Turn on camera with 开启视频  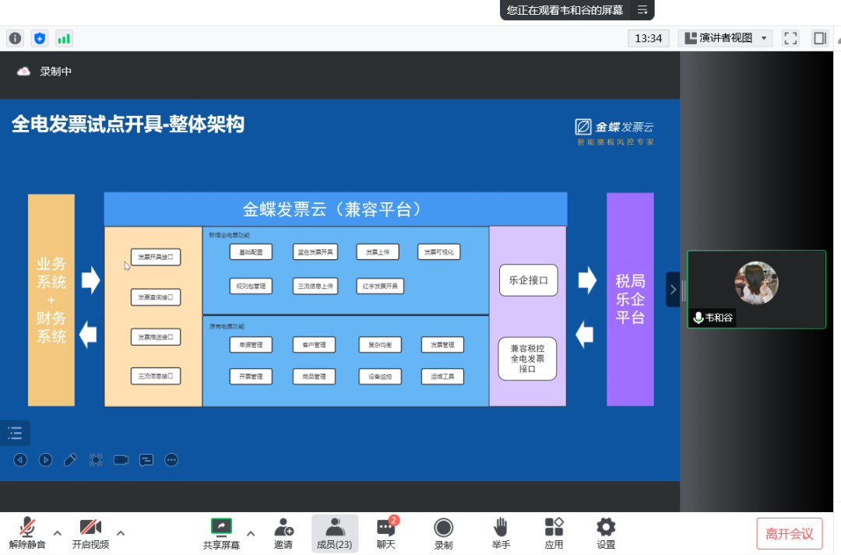(90, 533)
